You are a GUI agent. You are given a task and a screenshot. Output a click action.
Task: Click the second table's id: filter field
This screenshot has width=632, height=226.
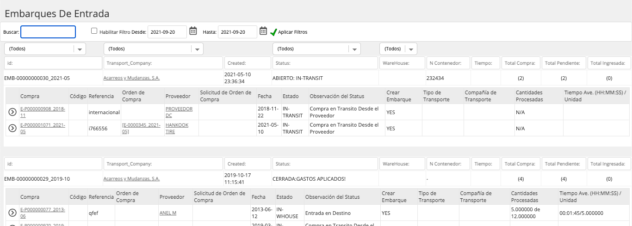(53, 164)
